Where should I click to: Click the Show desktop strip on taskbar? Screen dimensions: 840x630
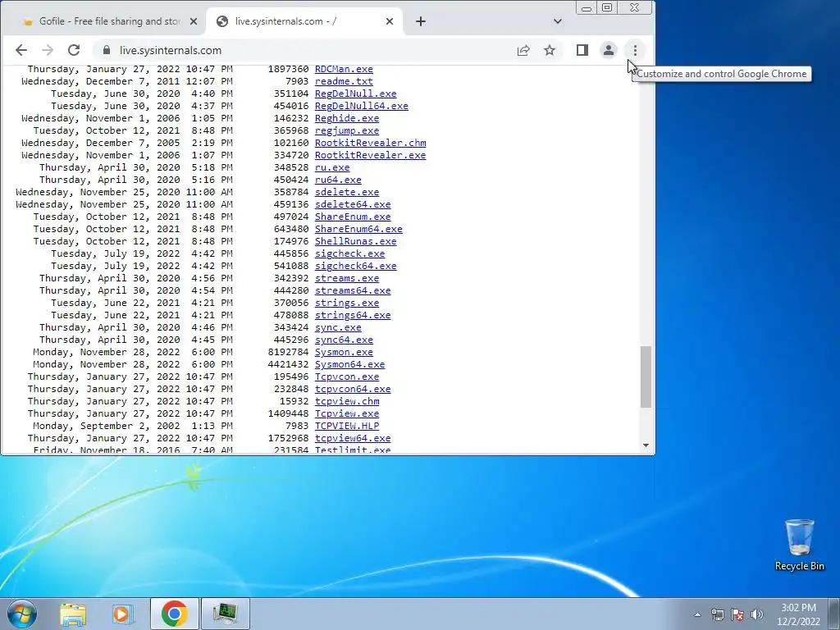tap(834, 614)
